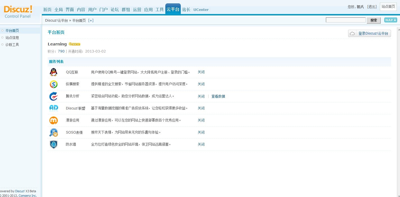
Task: Click the QQ互联 description text
Action: pyautogui.click(x=141, y=72)
